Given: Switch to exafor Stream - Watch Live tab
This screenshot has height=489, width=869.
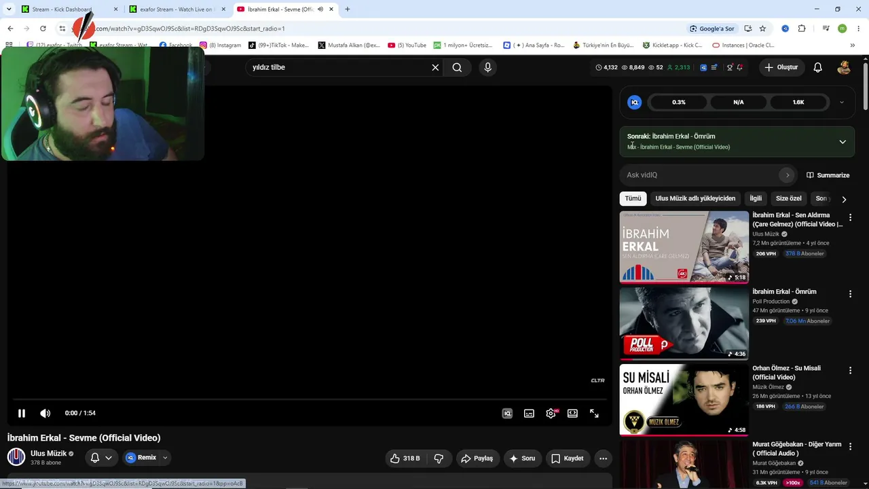Looking at the screenshot, I should pos(177,10).
